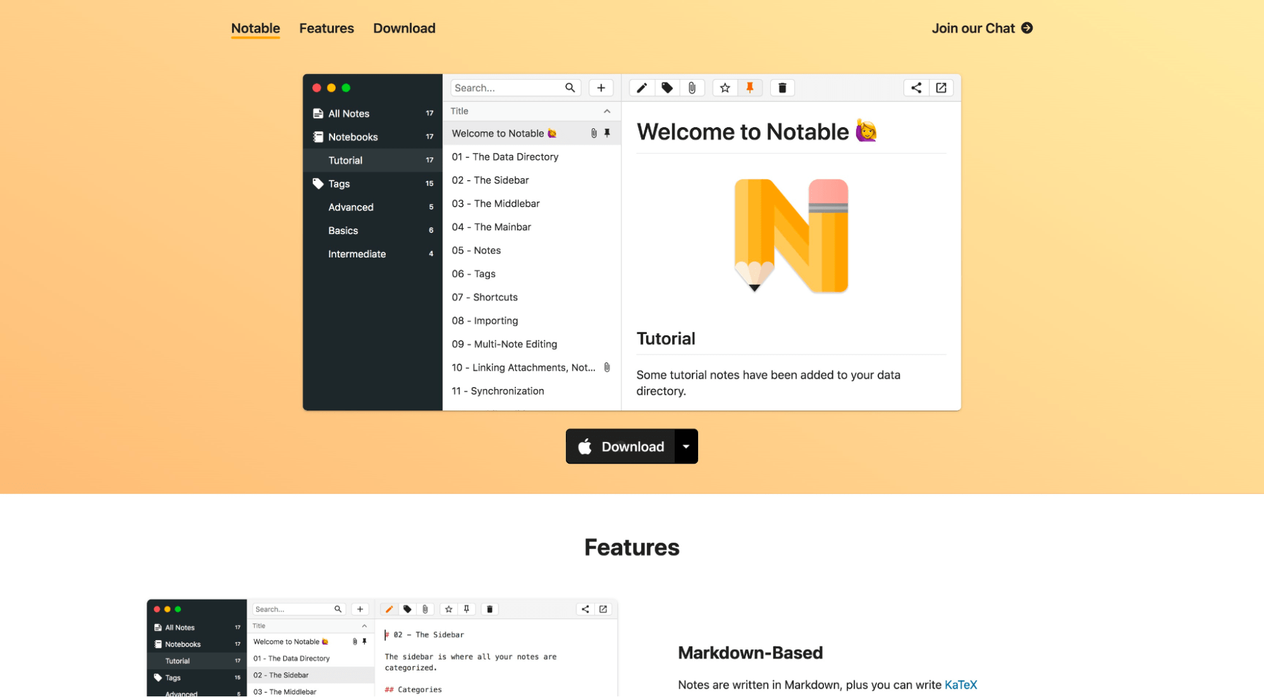
Task: Click the magnifier search icon
Action: tap(570, 88)
